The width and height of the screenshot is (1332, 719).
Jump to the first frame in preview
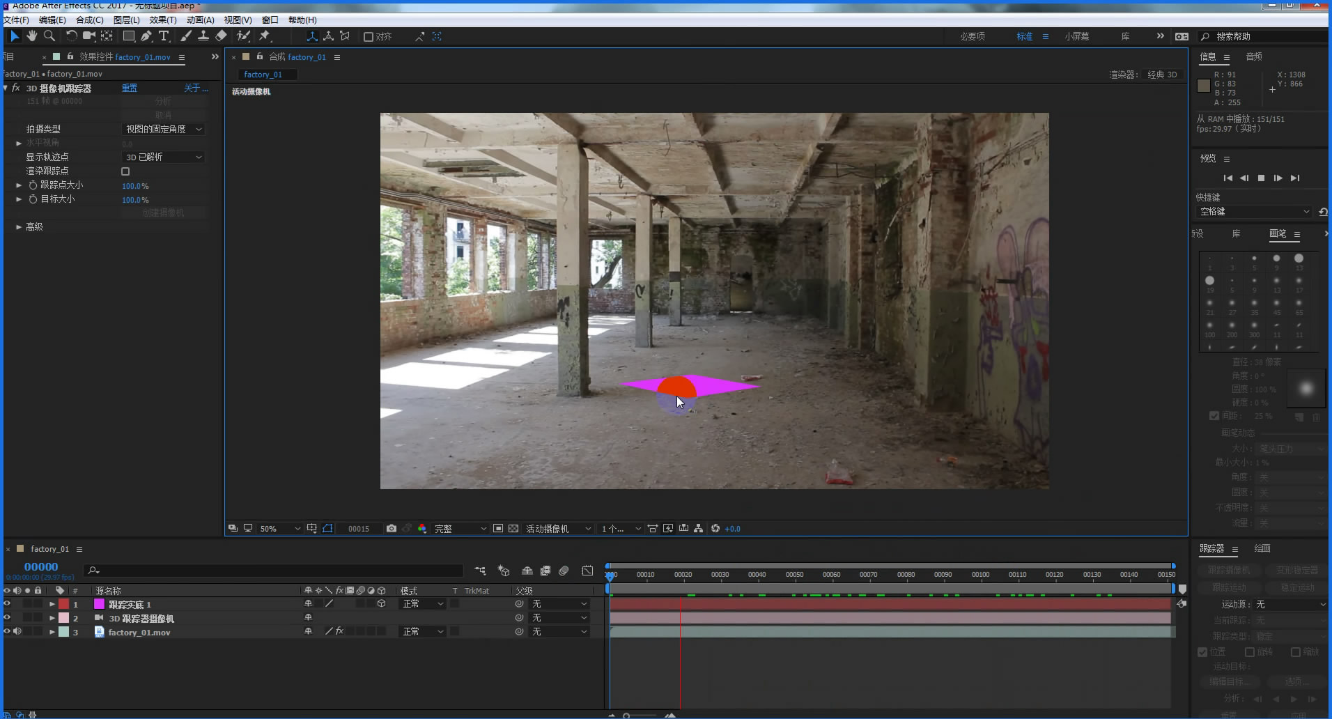[1228, 178]
